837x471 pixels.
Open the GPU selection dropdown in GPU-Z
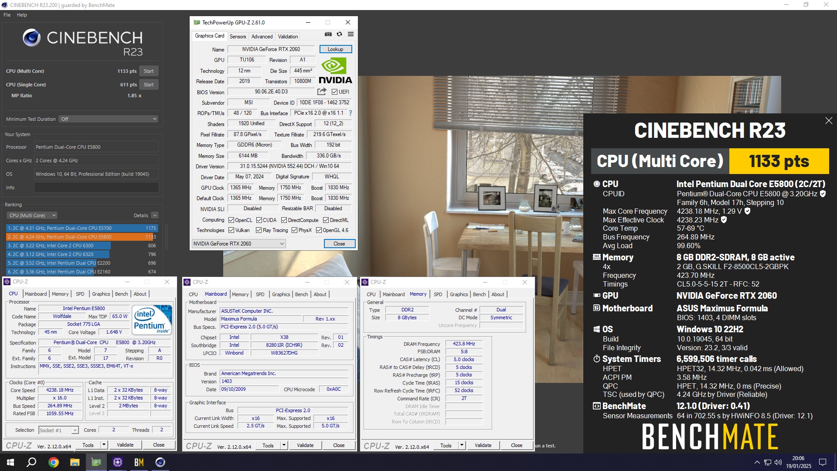(239, 244)
